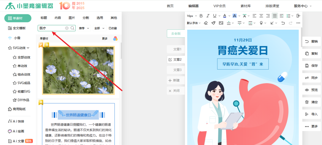Select the blue flowers image material
This screenshot has height=145, width=322.
(x=78, y=70)
